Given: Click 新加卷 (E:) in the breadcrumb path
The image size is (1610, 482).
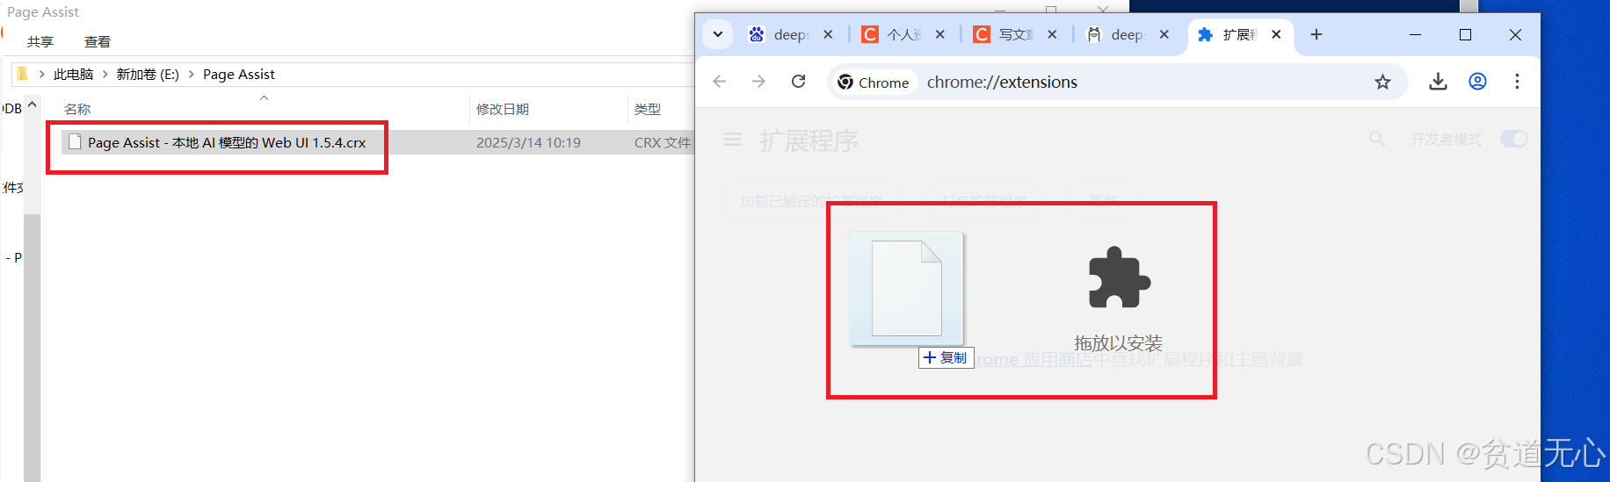Looking at the screenshot, I should 148,75.
